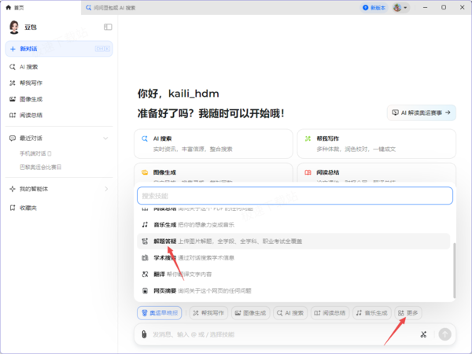
Task: Toggle the sidebar collapse icon
Action: pos(108,27)
